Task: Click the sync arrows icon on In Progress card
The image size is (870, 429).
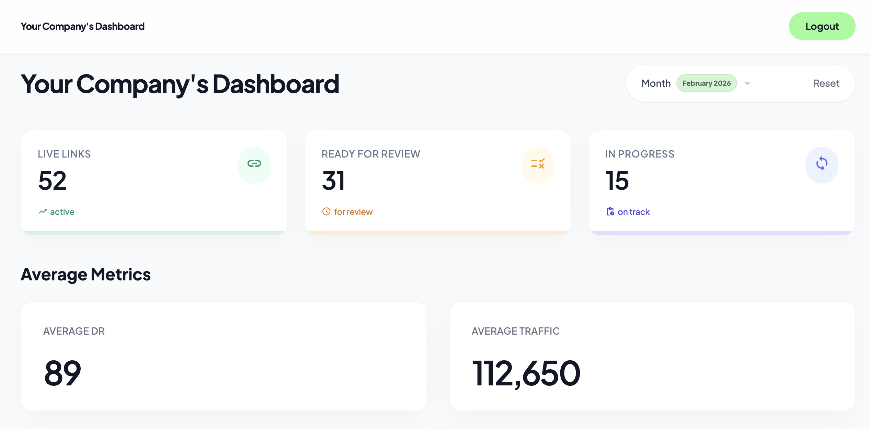Action: pyautogui.click(x=822, y=164)
